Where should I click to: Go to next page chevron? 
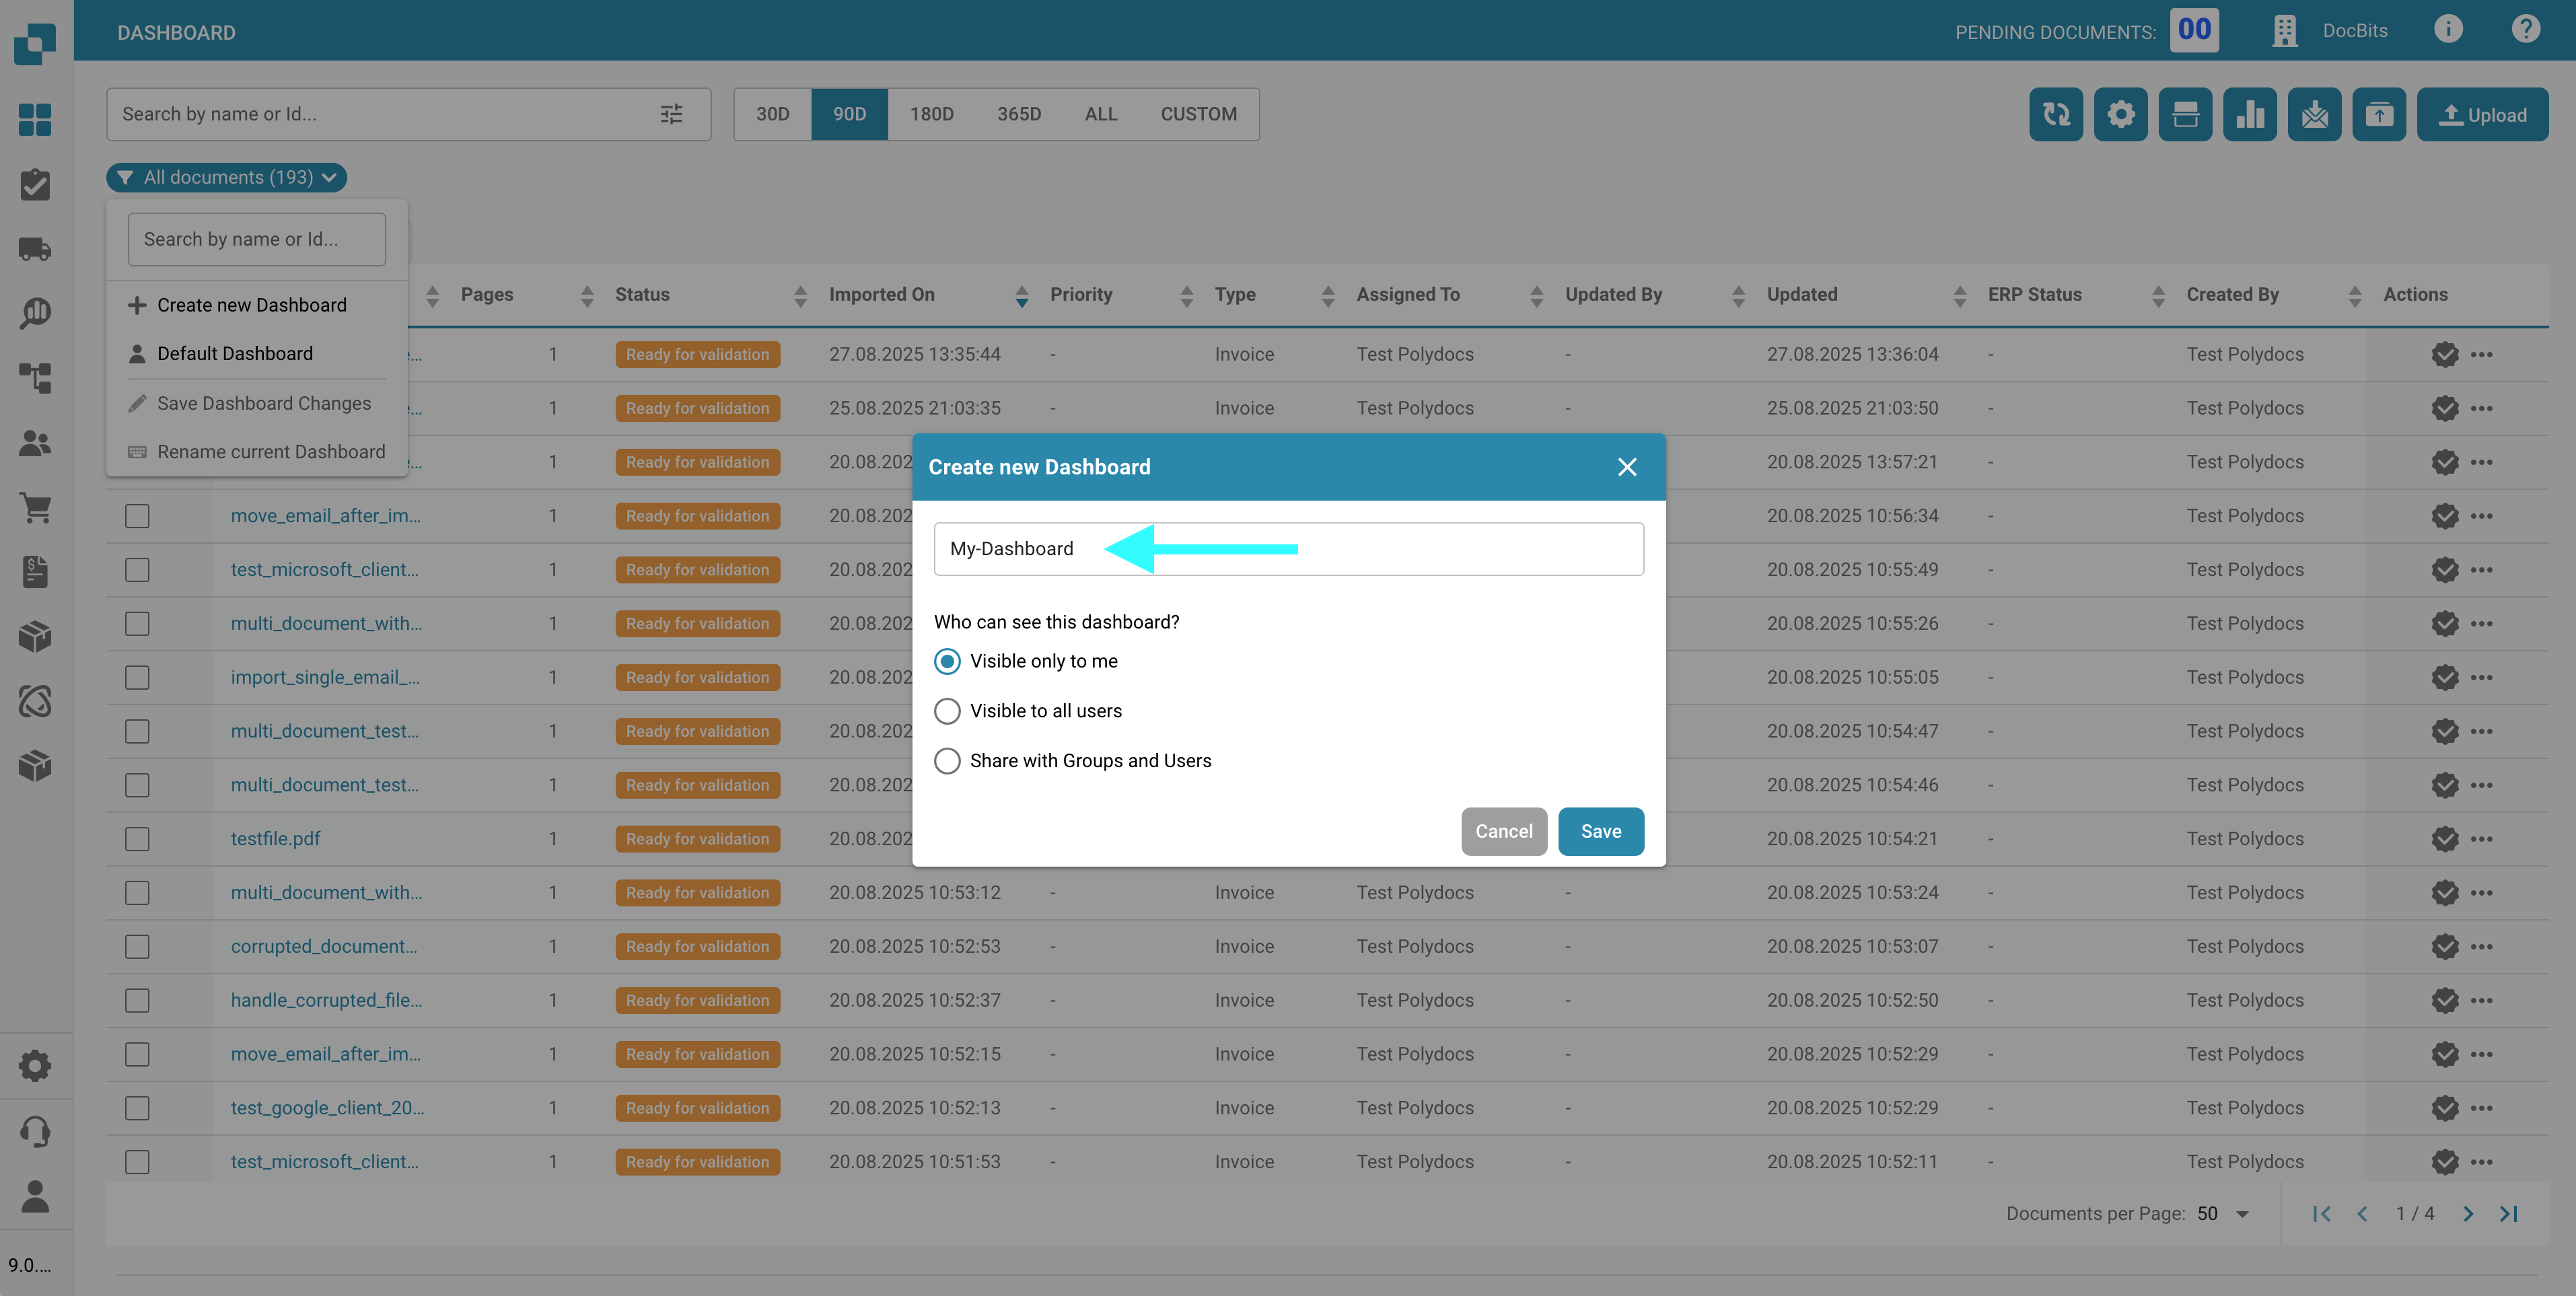click(2468, 1214)
